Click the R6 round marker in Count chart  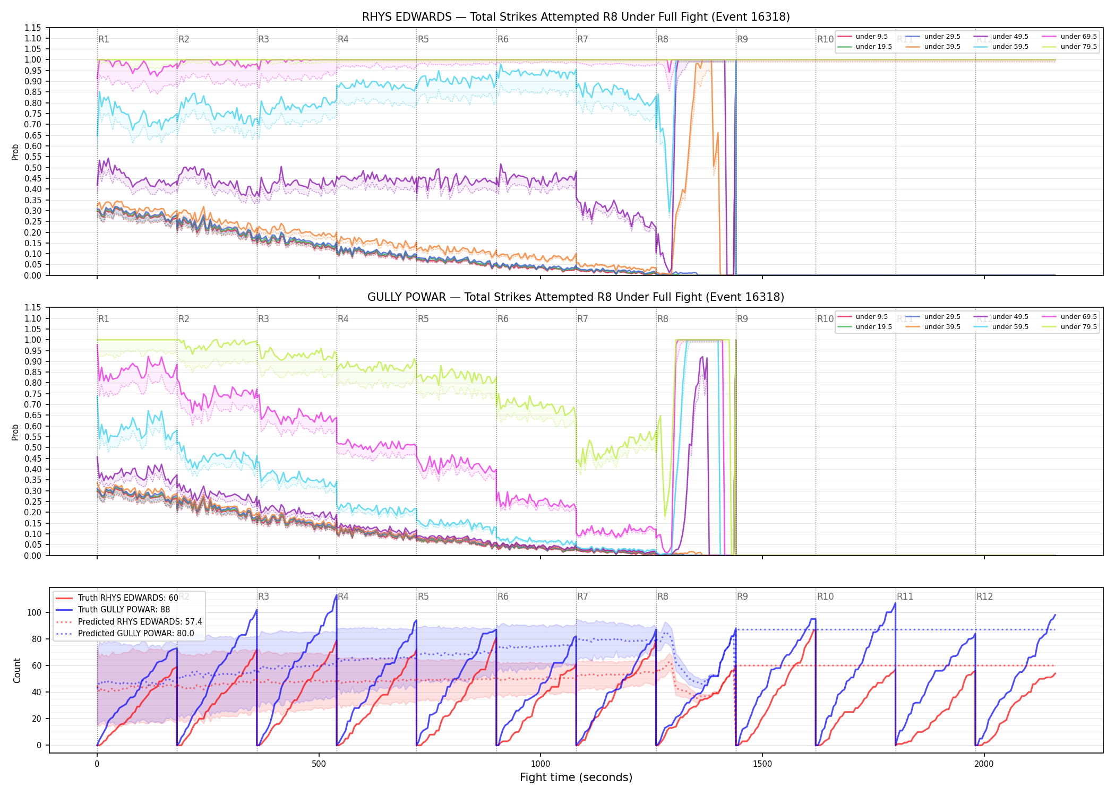pos(503,596)
